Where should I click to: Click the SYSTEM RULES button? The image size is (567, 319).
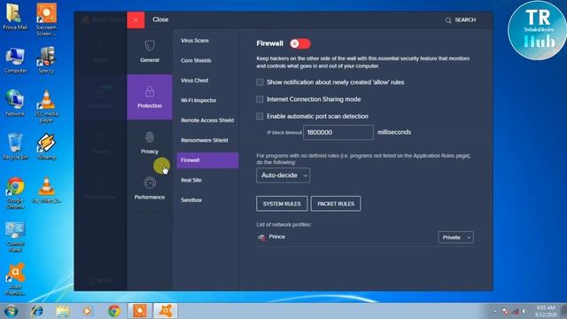point(282,204)
